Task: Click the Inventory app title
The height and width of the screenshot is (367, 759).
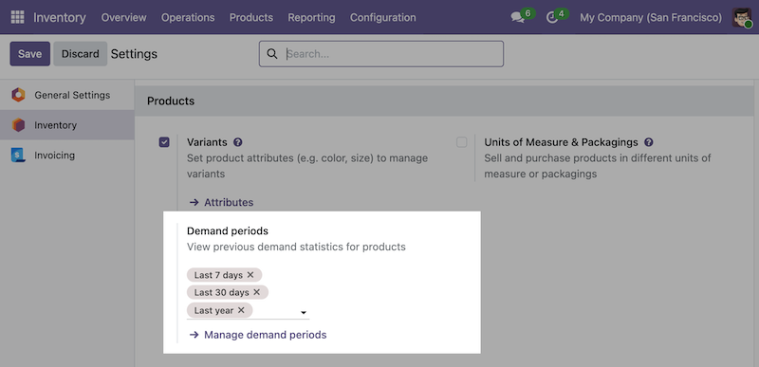Action: (60, 17)
